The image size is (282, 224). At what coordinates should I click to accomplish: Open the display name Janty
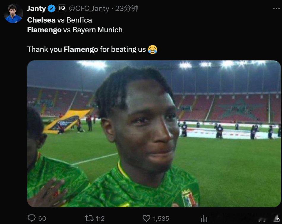coord(37,8)
